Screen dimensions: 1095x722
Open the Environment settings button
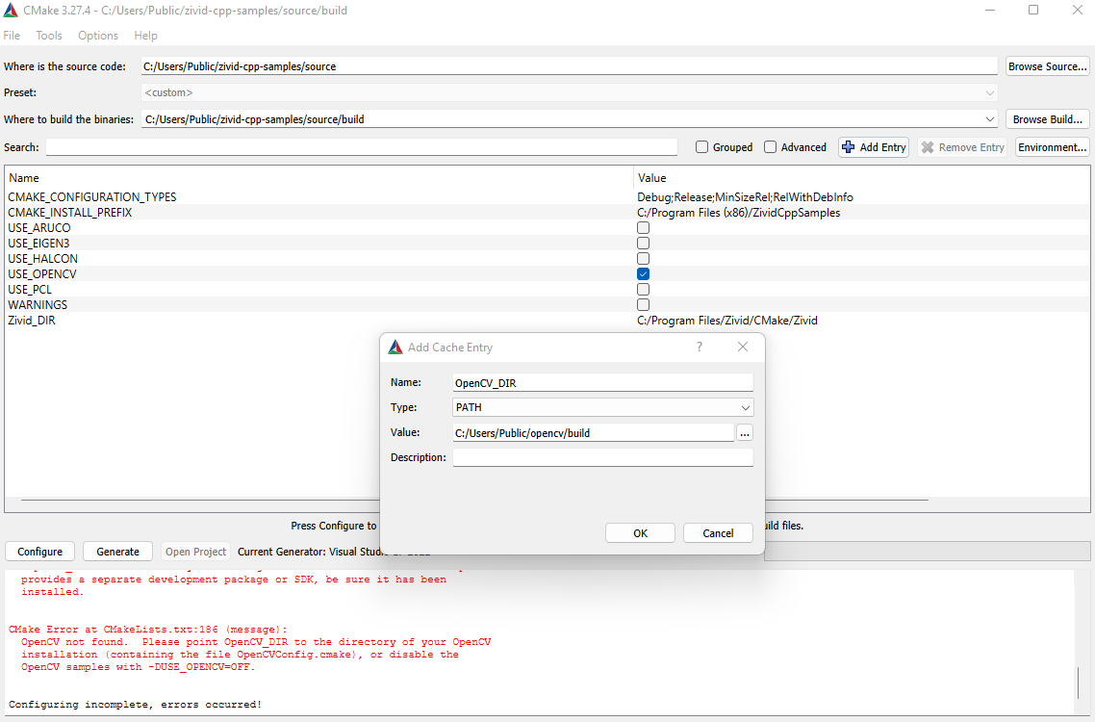pos(1053,147)
